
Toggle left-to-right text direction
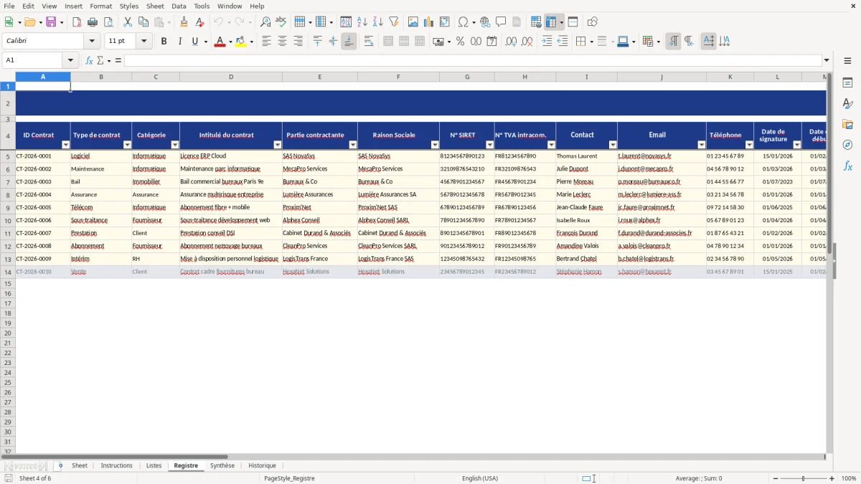tap(673, 42)
